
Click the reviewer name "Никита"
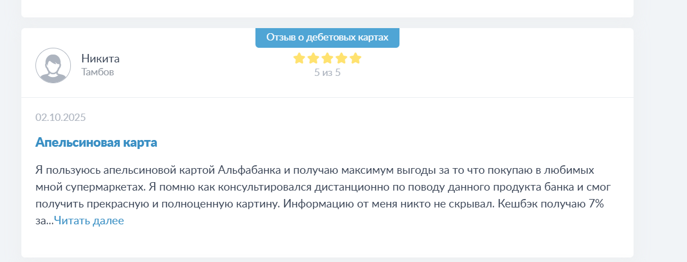100,58
